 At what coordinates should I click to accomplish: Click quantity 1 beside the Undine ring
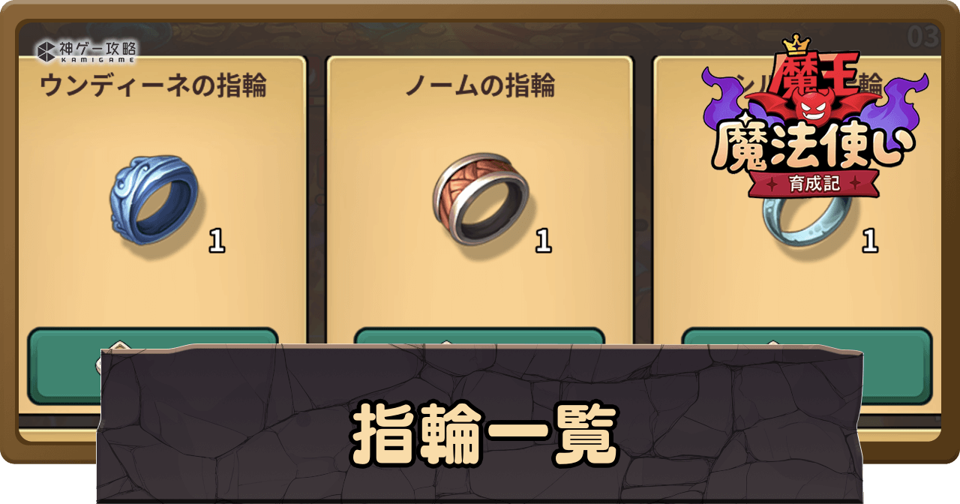[x=217, y=241]
